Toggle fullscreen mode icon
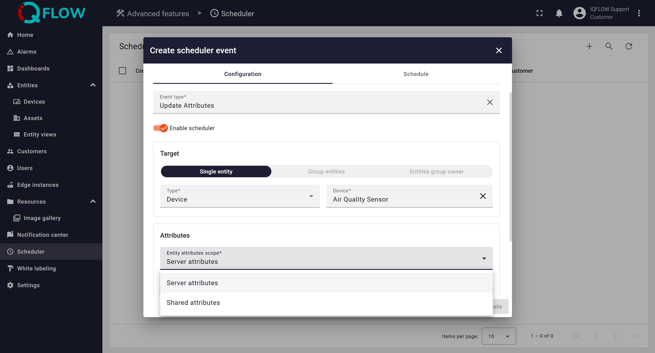 coord(539,13)
